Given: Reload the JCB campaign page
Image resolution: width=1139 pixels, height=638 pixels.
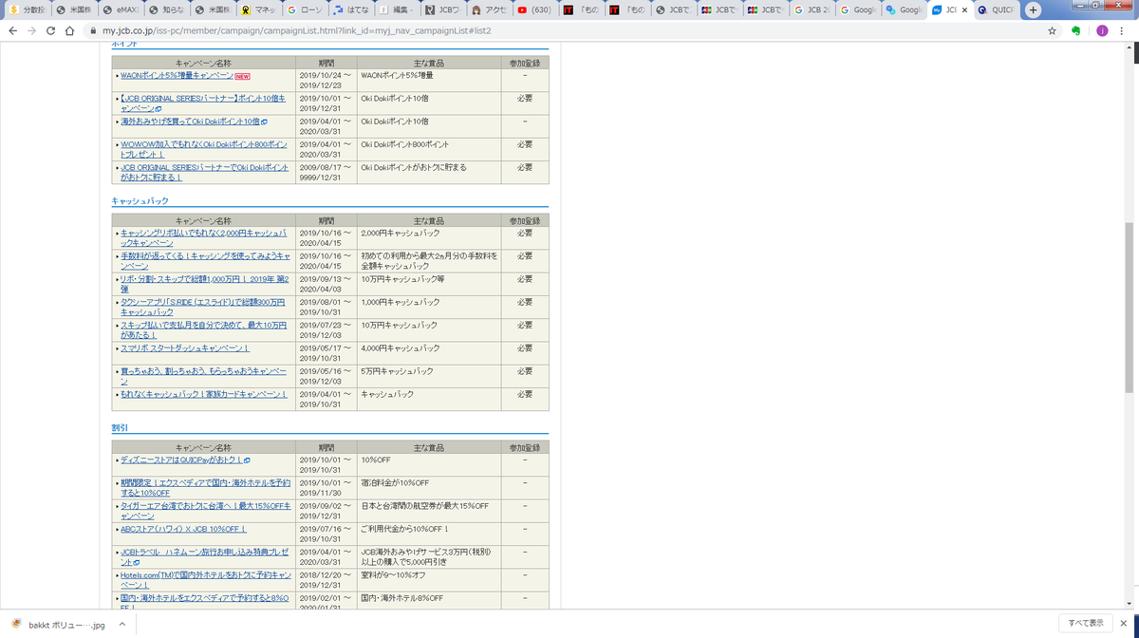Looking at the screenshot, I should tap(52, 30).
